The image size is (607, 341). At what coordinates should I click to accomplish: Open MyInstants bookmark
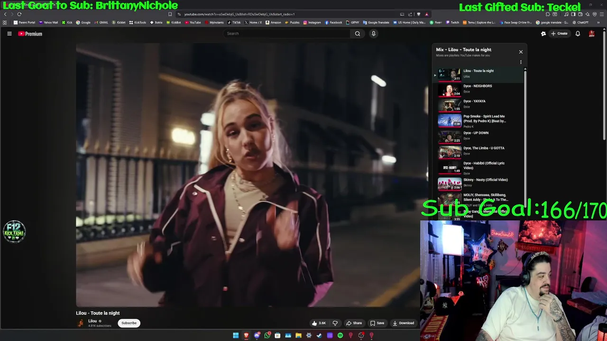[x=214, y=22]
